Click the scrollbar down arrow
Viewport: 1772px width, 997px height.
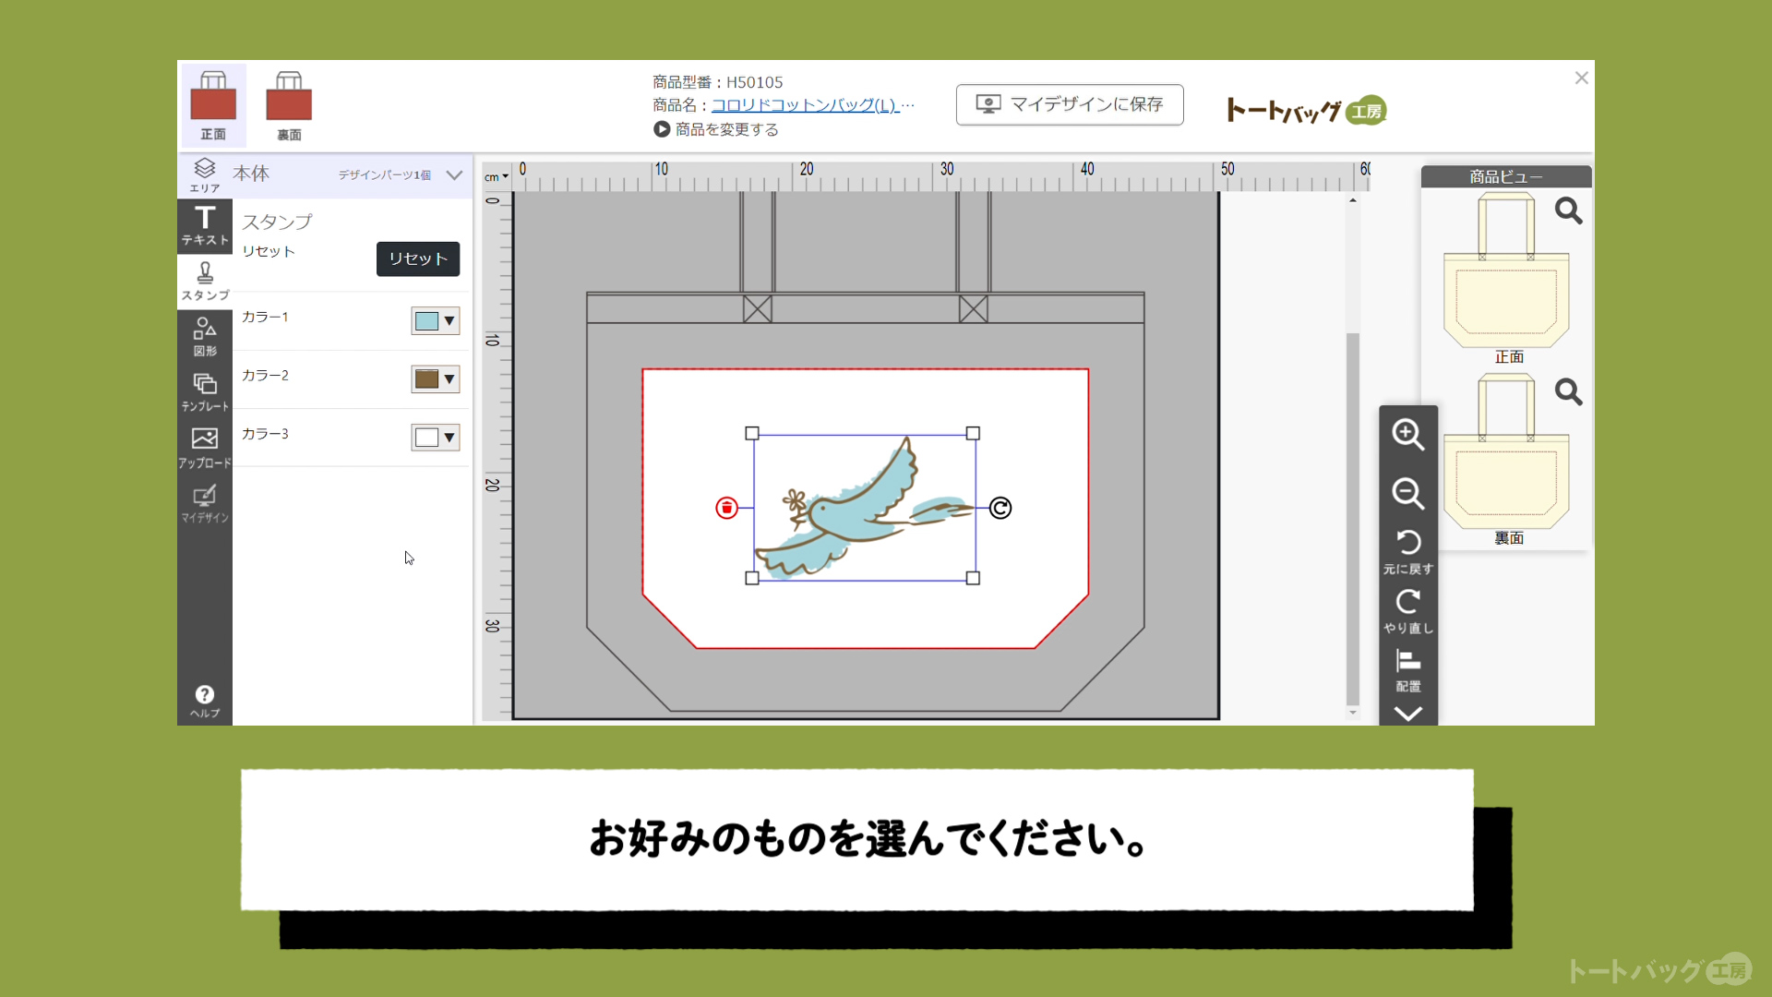pyautogui.click(x=1353, y=713)
